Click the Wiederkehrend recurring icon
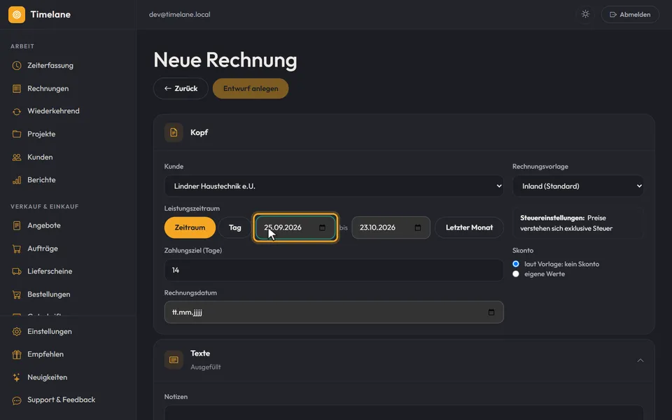Viewport: 672px width, 420px height. point(17,111)
